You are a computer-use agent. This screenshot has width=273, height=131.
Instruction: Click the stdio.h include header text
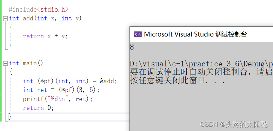pos(52,9)
